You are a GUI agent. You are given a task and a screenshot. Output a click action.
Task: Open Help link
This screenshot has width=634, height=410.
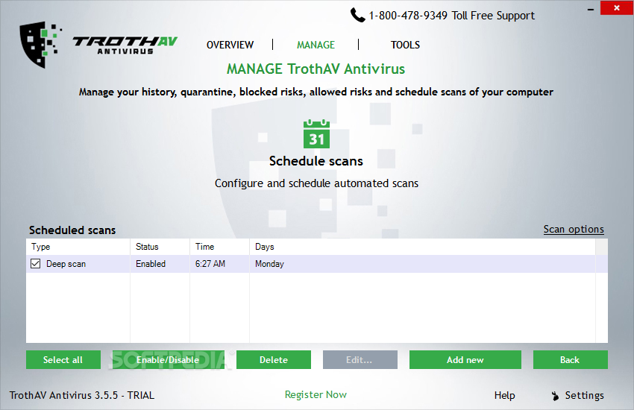505,395
